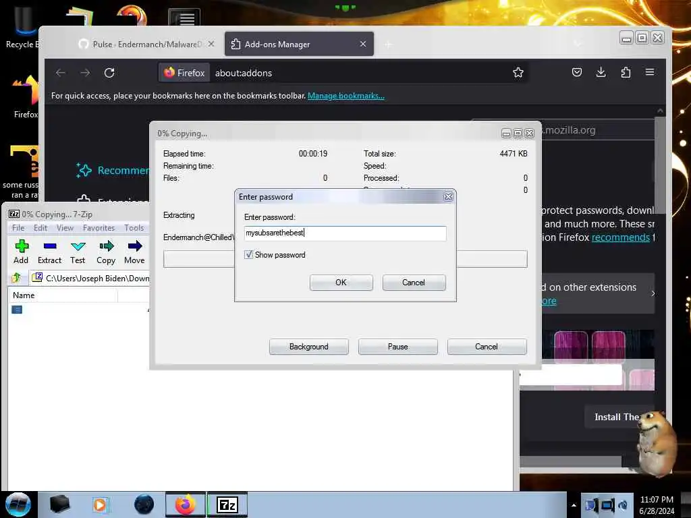The height and width of the screenshot is (518, 691).
Task: Expand the other extensions notice chevron
Action: pos(653,294)
